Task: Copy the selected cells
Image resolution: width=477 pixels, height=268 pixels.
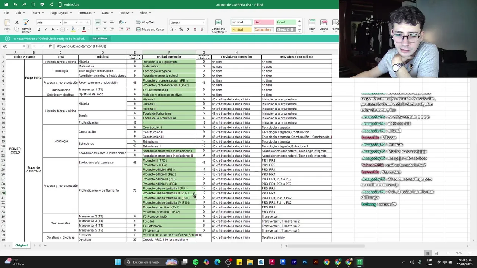Action: [x=17, y=29]
